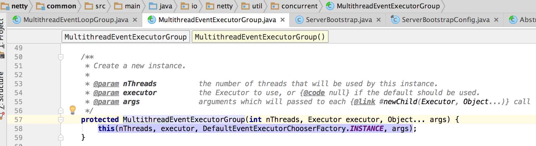Select the util package breadcrumb
The width and height of the screenshot is (536, 146).
252,6
